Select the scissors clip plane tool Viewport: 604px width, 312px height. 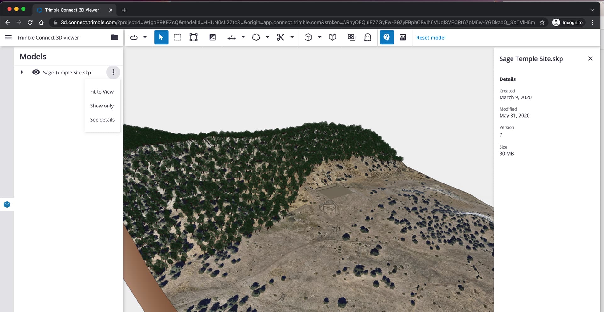(280, 37)
